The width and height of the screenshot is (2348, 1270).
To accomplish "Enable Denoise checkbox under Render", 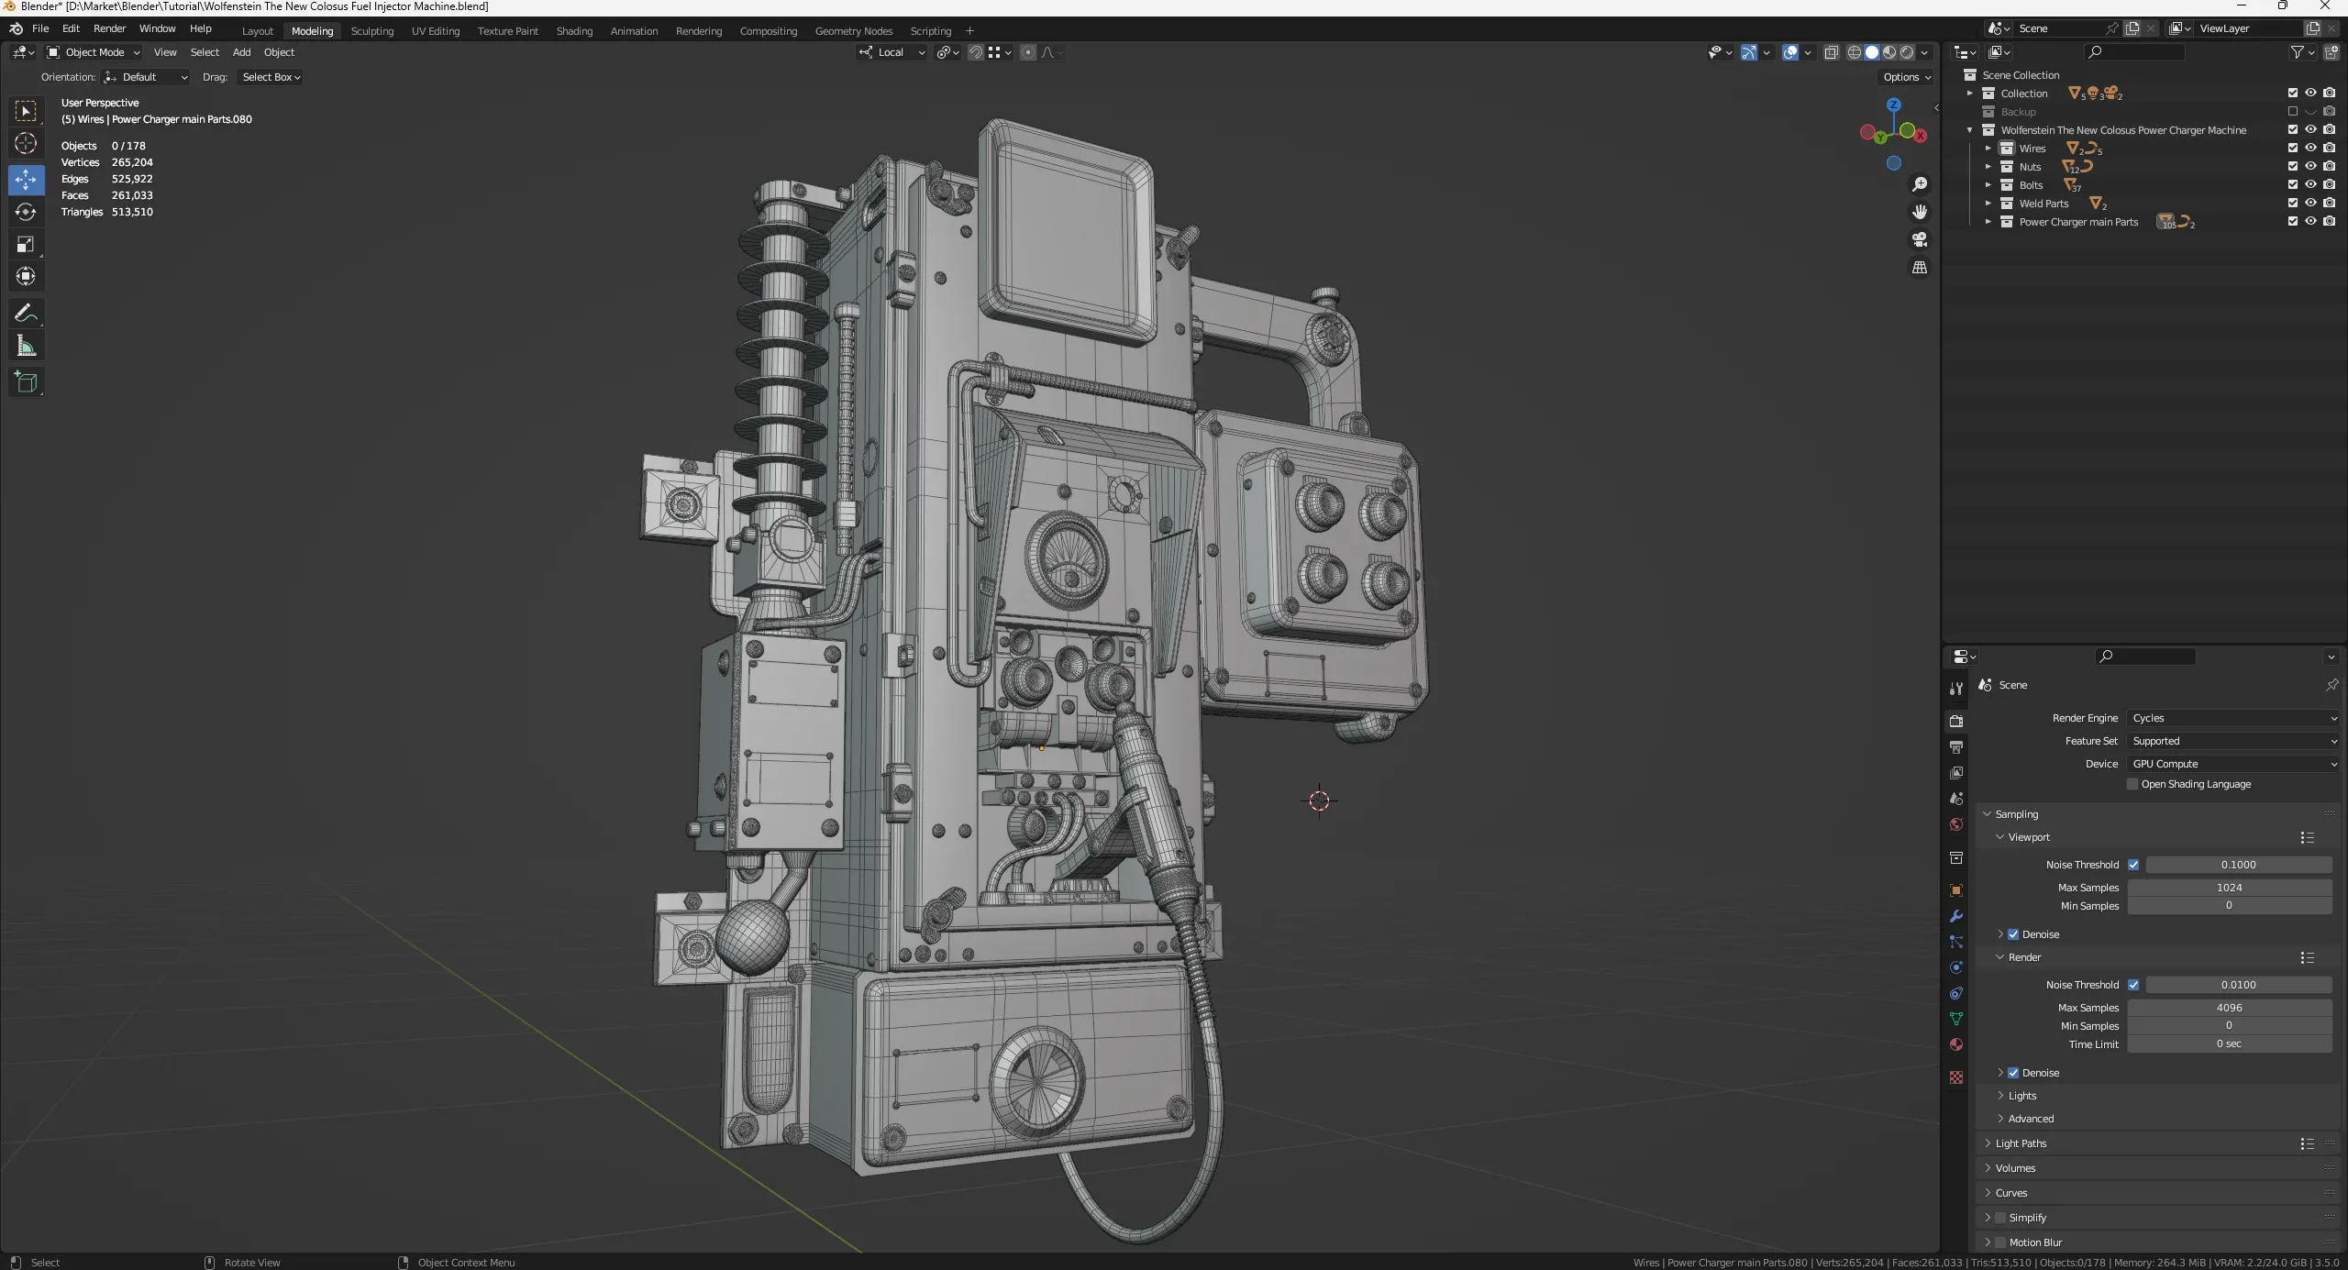I will [2013, 1071].
